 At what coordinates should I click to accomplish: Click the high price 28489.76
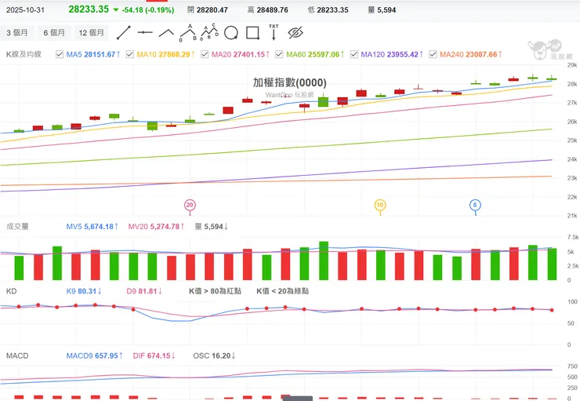pos(273,10)
